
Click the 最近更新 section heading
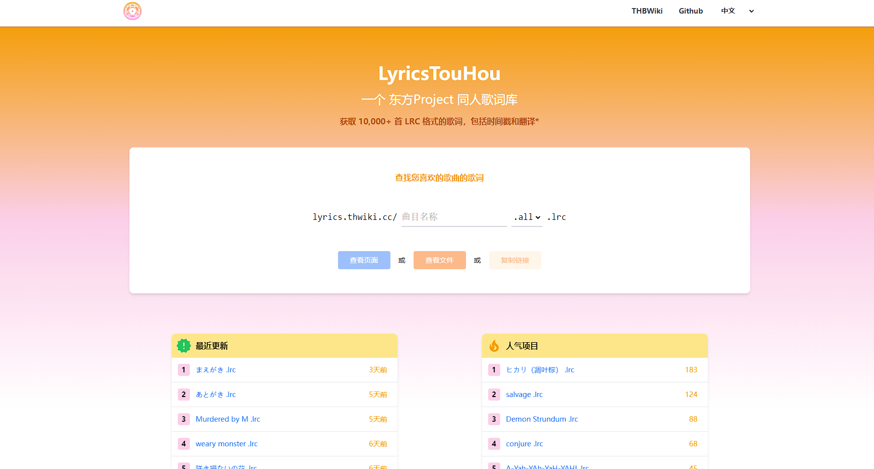(212, 346)
